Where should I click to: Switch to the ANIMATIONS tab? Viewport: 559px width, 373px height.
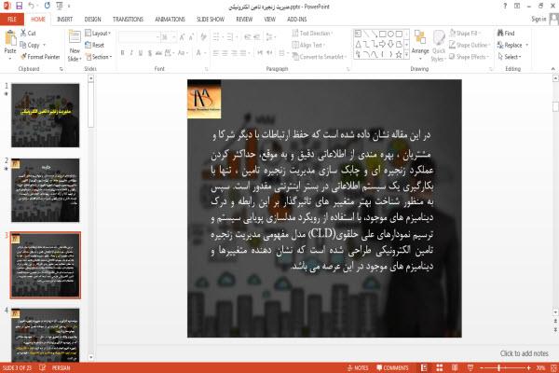pyautogui.click(x=170, y=20)
